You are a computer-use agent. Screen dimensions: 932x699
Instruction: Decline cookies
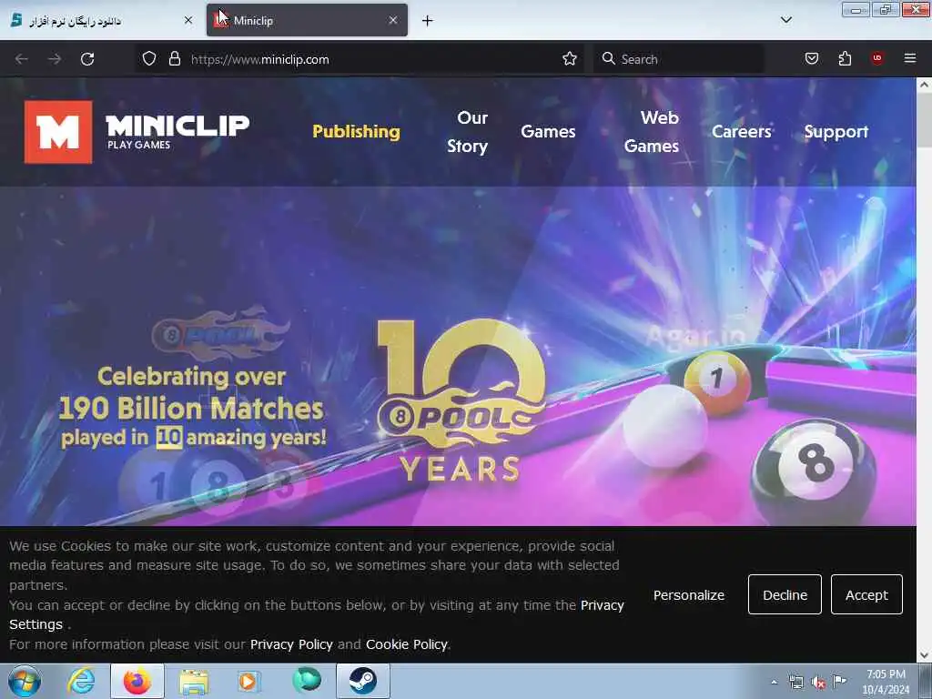785,594
